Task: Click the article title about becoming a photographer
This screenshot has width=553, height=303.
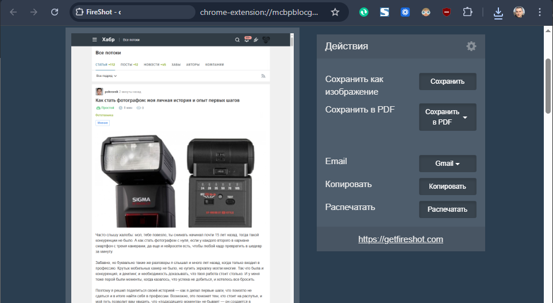Action: [167, 100]
